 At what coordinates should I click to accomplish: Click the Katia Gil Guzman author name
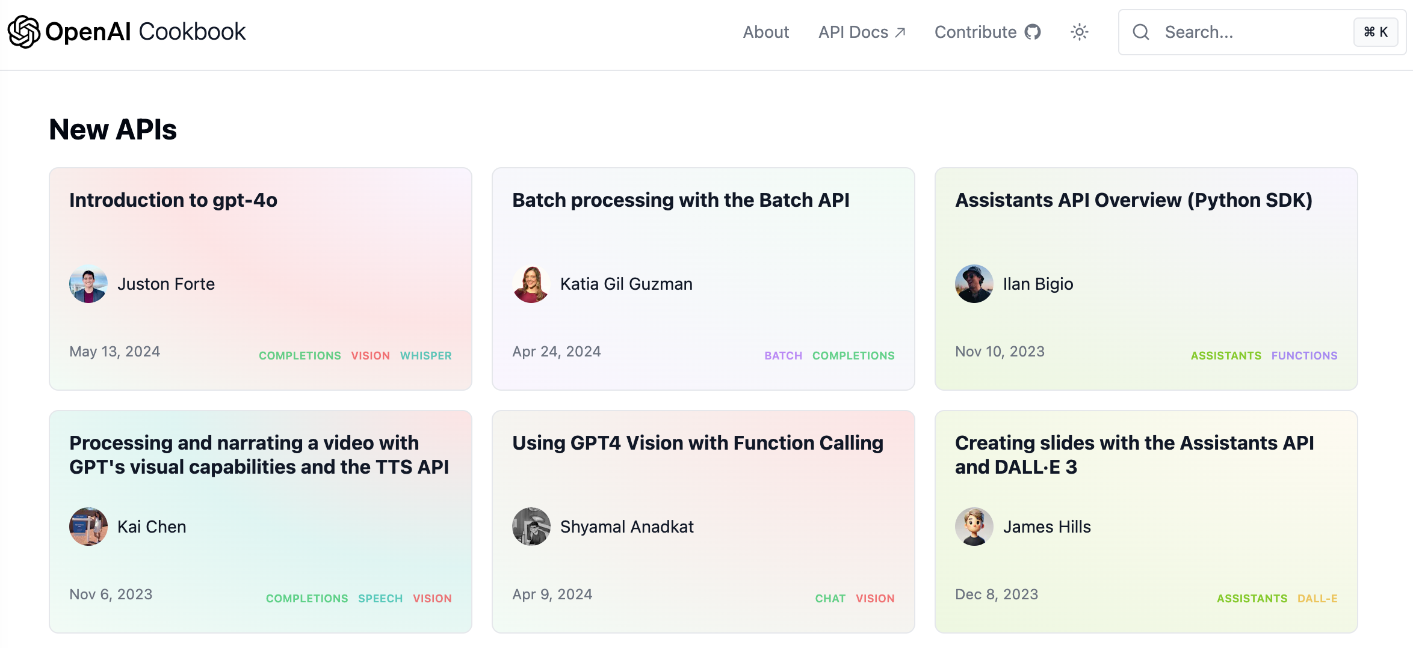tap(626, 284)
